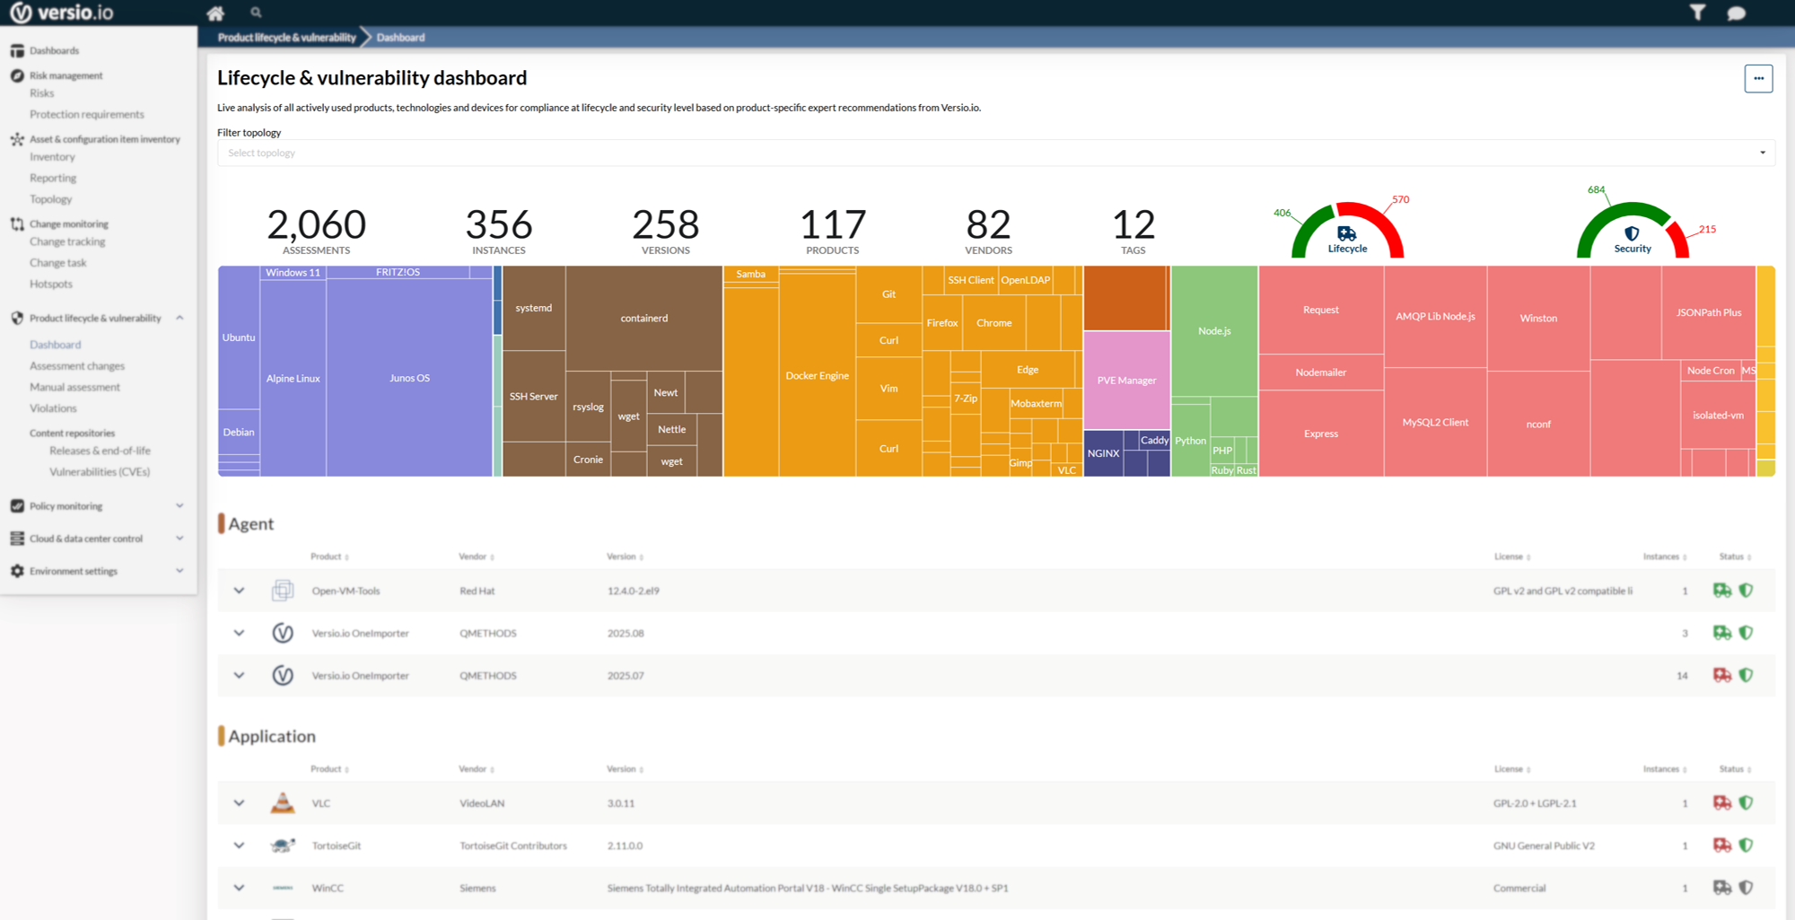Sort Agent table by Vendor column
1795x920 pixels.
[476, 556]
